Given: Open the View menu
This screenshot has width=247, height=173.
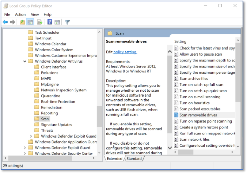Looking at the screenshot, I should [x=35, y=15].
